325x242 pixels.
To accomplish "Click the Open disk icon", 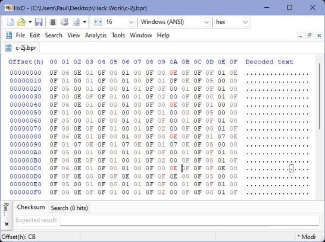I will 64,22.
